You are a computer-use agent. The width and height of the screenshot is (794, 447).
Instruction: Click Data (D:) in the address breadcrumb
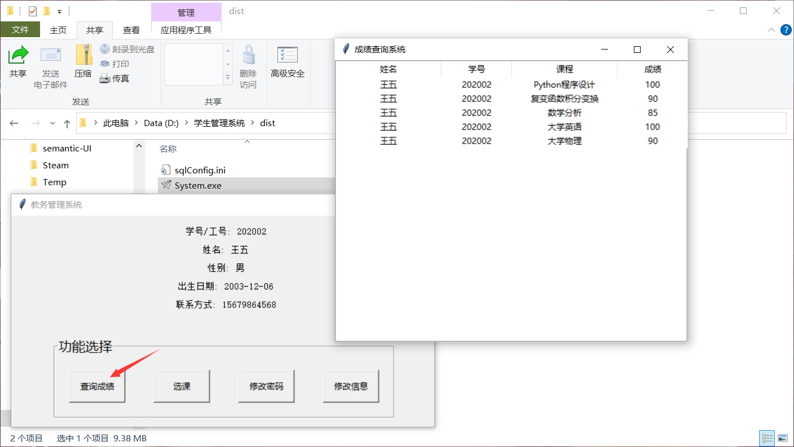(161, 123)
